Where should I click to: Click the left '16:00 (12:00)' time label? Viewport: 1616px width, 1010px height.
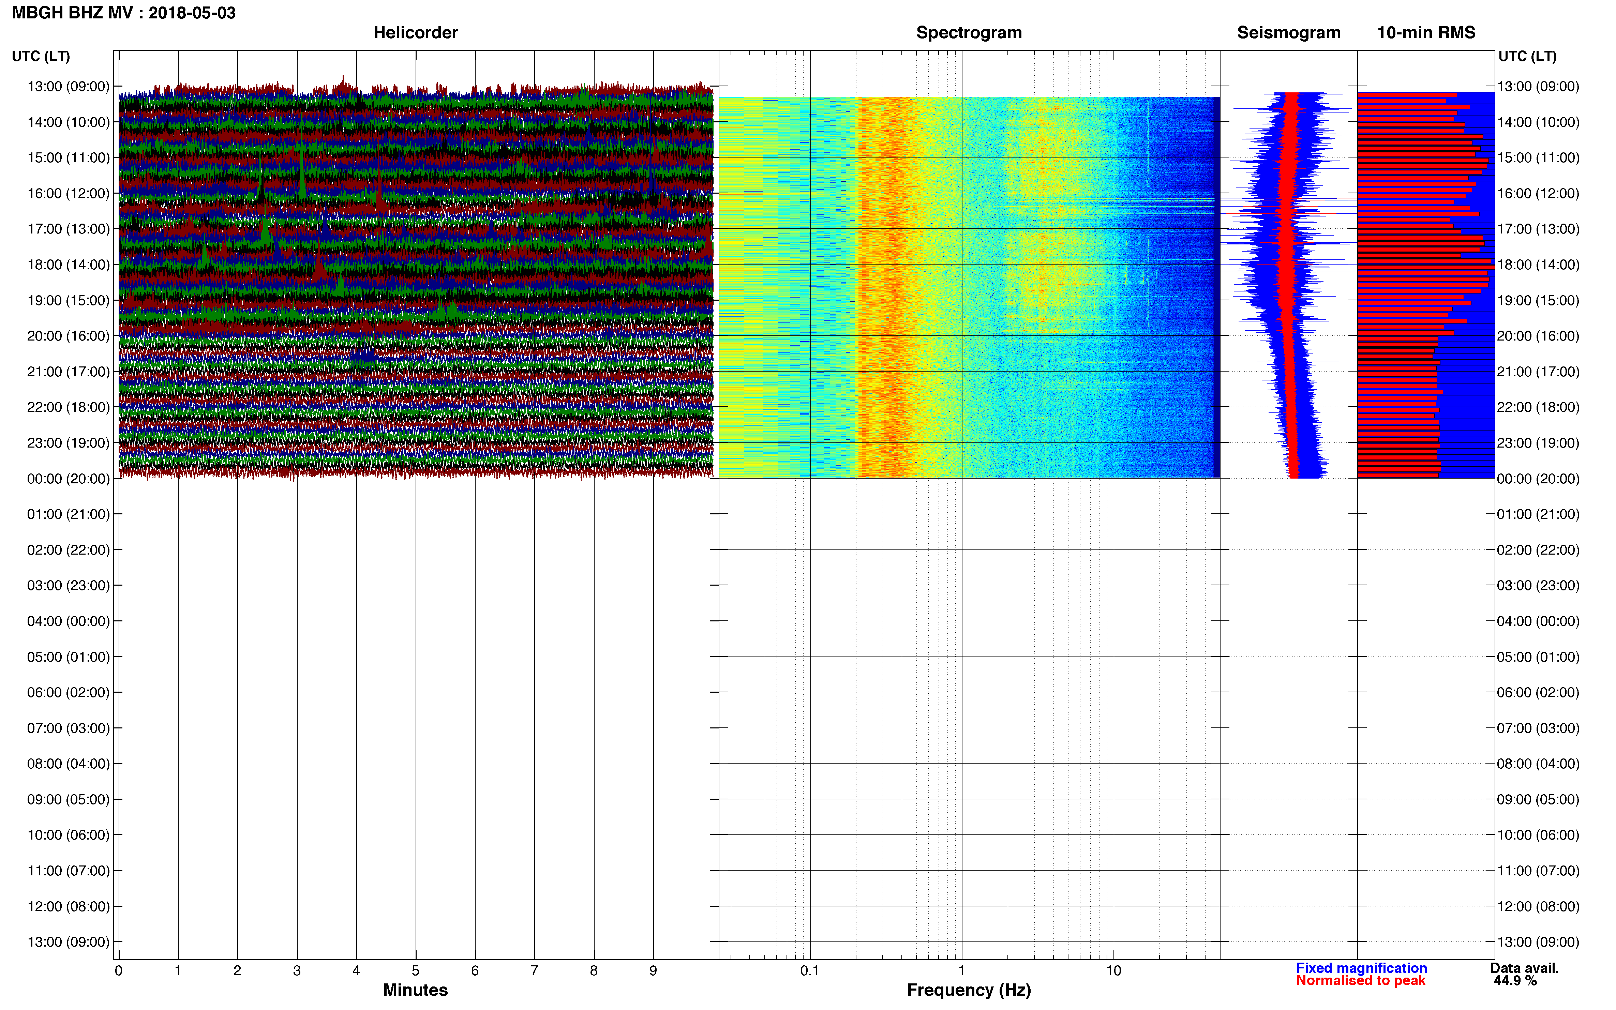click(x=68, y=194)
